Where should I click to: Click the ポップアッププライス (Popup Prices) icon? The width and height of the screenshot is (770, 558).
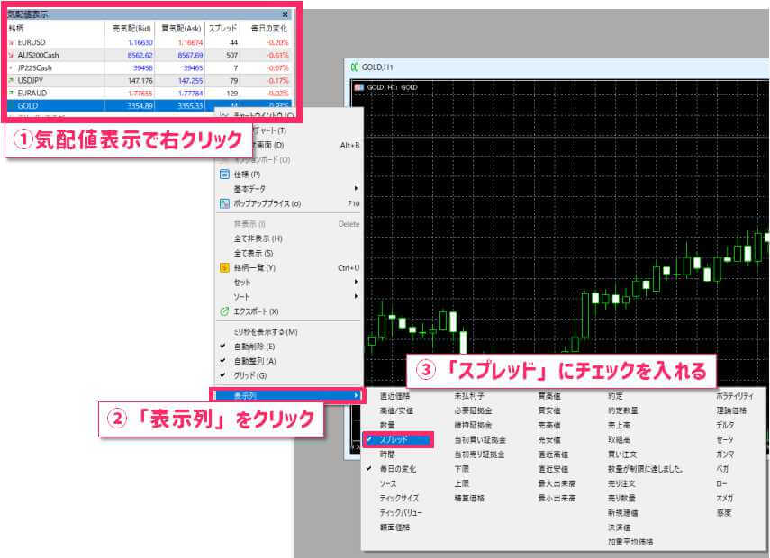click(224, 201)
